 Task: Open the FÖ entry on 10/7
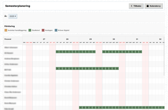(x=67, y=52)
